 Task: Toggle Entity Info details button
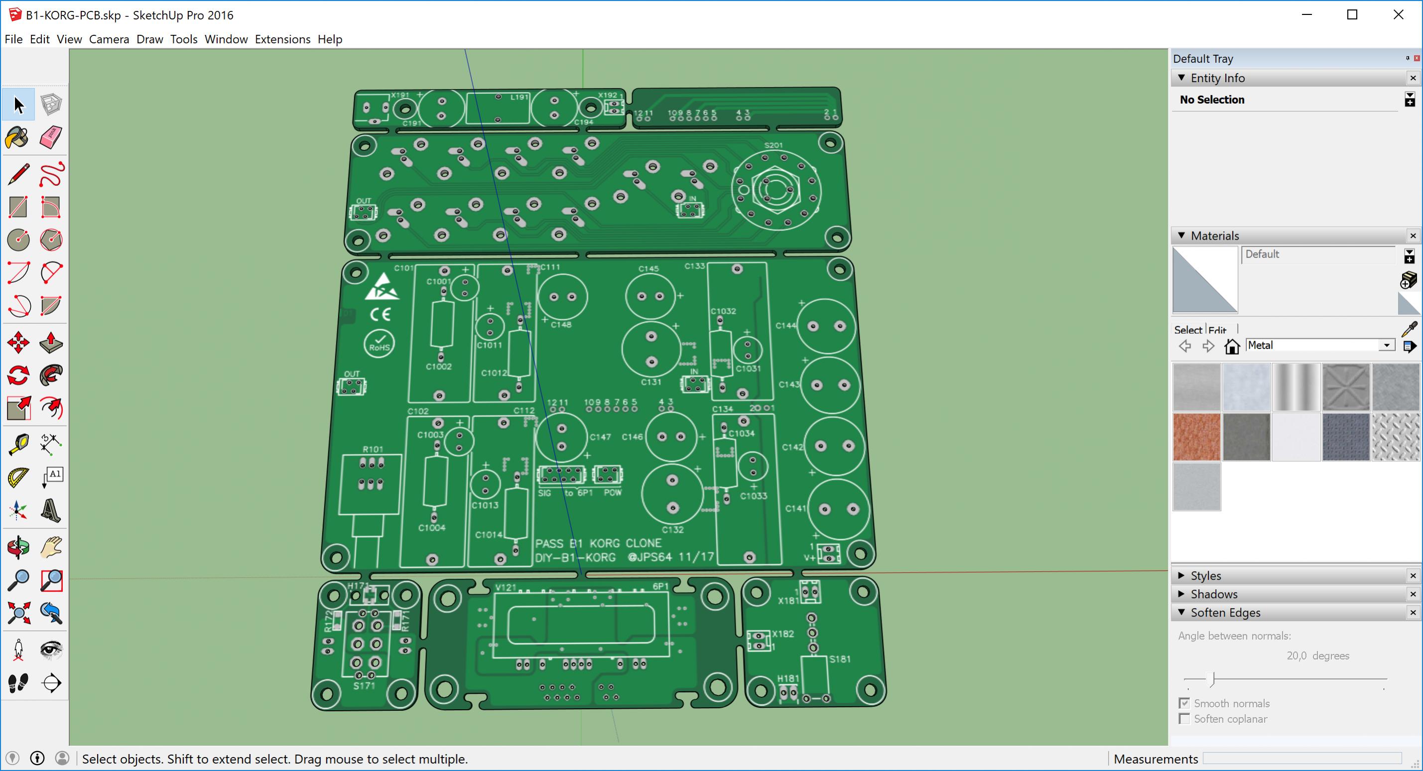(x=1410, y=100)
